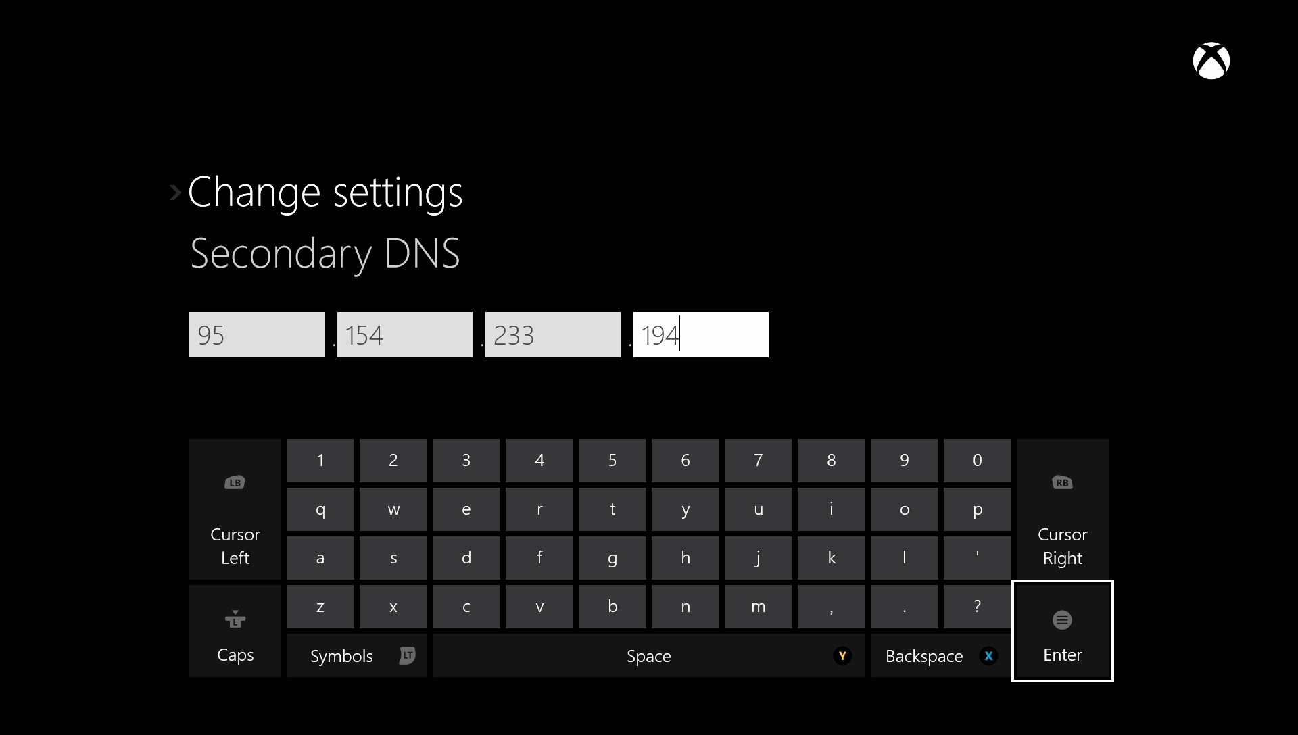
Task: Click the second DNS octet field
Action: point(405,334)
